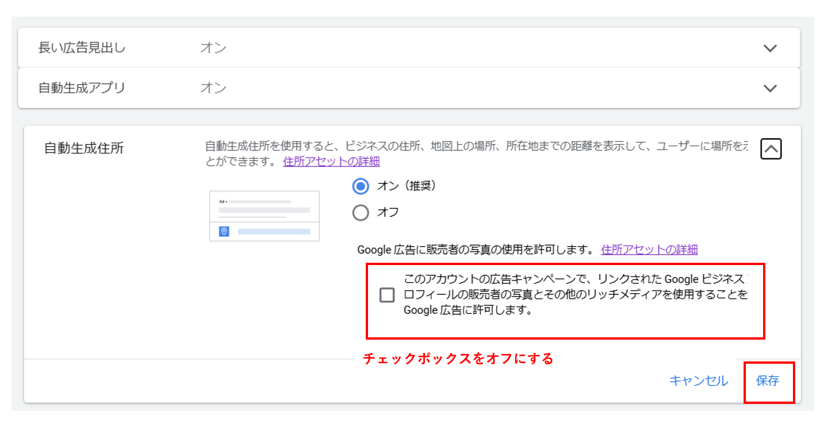
Task: Click the 自動生成アプリ label
Action: tap(82, 88)
